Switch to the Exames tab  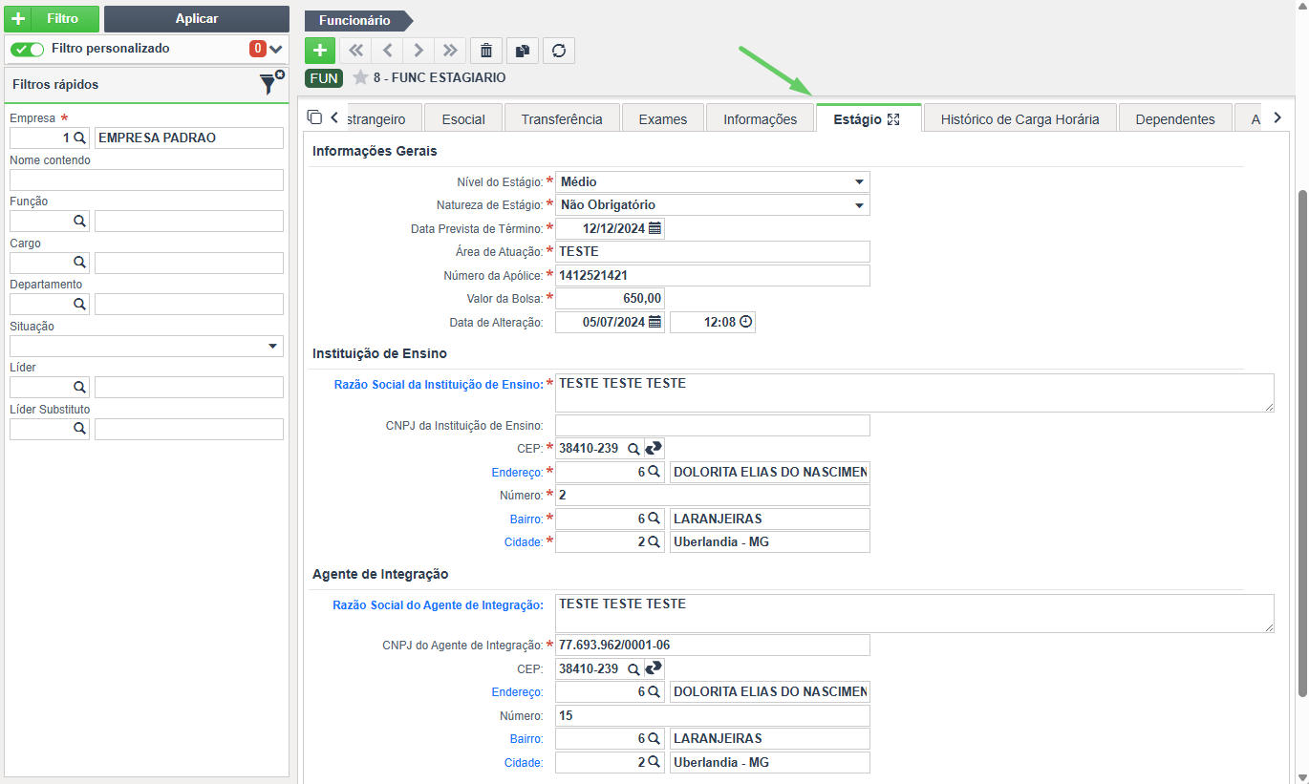pos(663,119)
